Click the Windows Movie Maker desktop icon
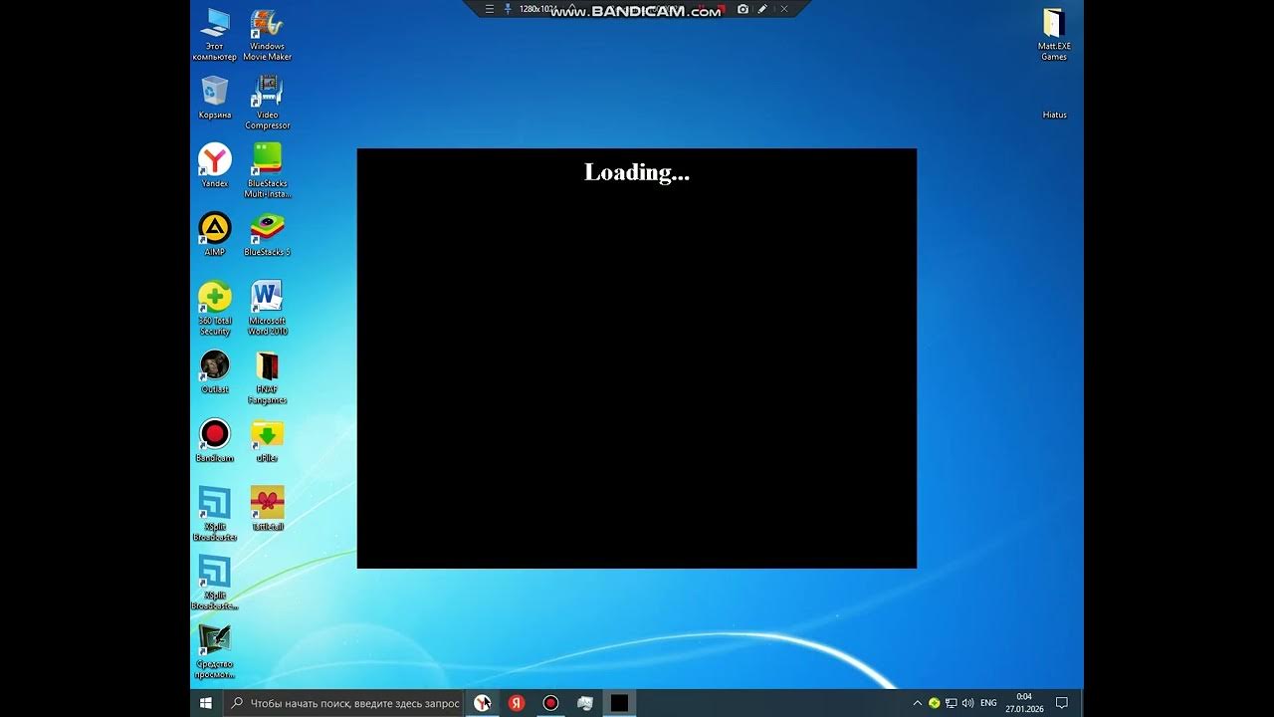The image size is (1274, 717). click(267, 25)
